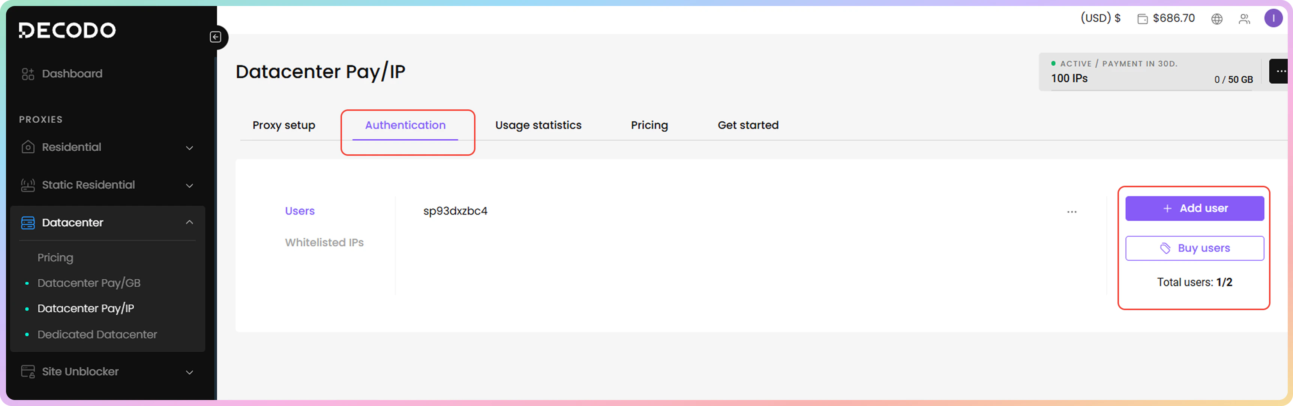Open black three-dot subscription menu
1293x406 pixels.
(1280, 71)
